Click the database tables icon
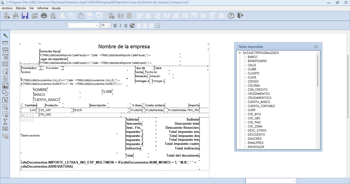The width and height of the screenshot is (350, 184). (120, 16)
